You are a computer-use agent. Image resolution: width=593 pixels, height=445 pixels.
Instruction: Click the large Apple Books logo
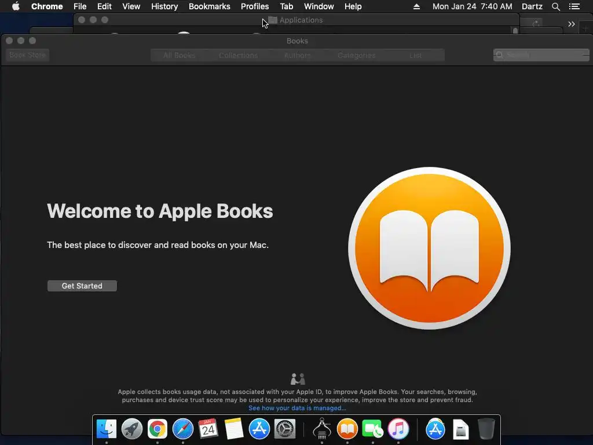(x=429, y=248)
